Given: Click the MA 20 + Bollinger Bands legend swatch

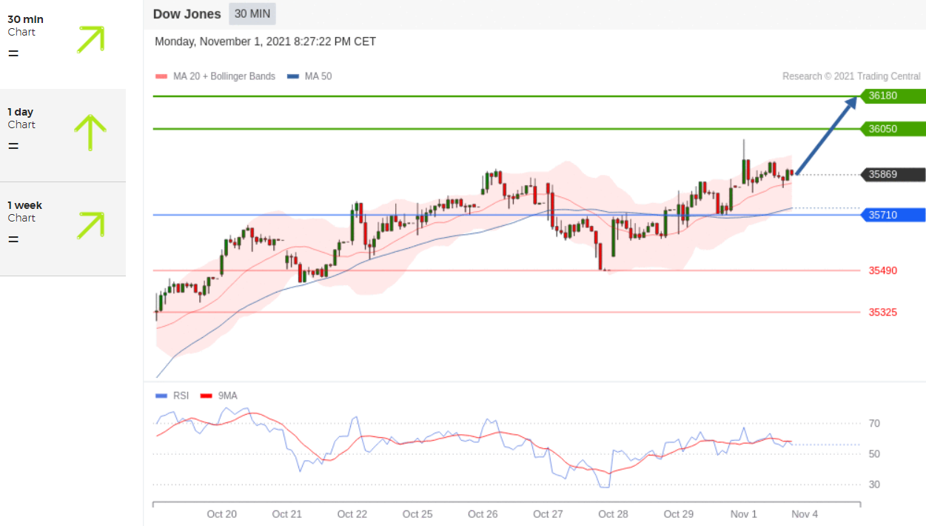Looking at the screenshot, I should tap(161, 76).
